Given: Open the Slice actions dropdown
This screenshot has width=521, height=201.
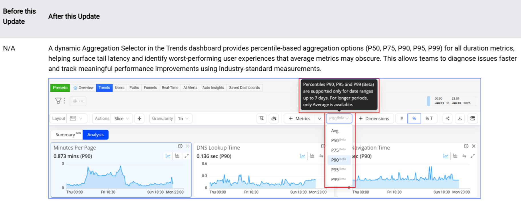Looking at the screenshot, I should pos(122,118).
